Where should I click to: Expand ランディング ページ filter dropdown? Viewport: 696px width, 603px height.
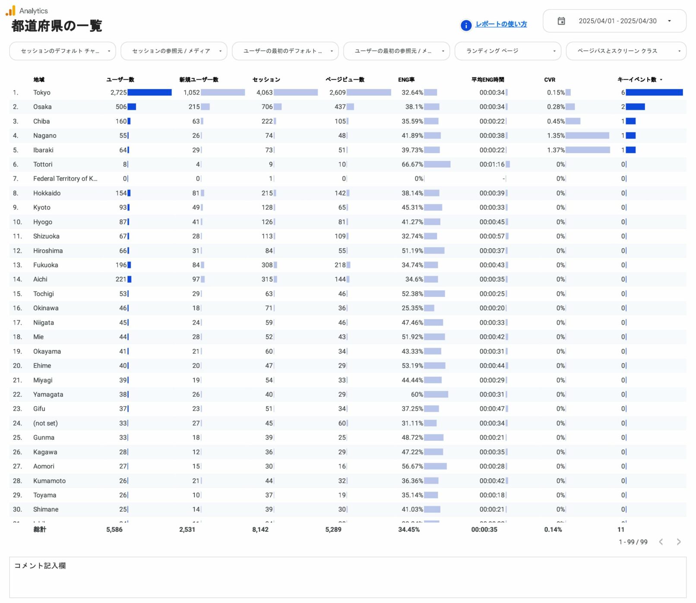pyautogui.click(x=507, y=51)
